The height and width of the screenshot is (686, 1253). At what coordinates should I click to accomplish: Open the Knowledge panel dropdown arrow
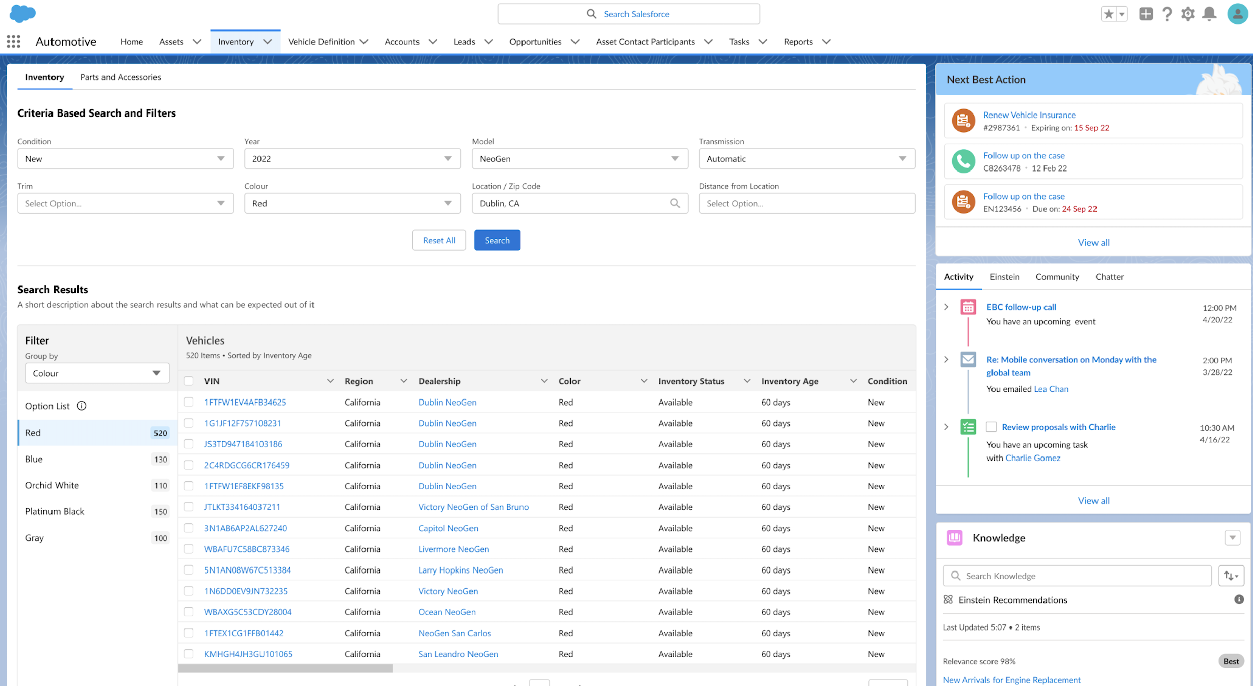(x=1232, y=537)
